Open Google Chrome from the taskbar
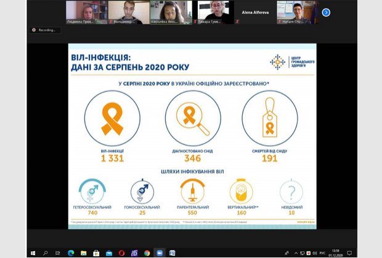382x258 pixels. point(147,252)
